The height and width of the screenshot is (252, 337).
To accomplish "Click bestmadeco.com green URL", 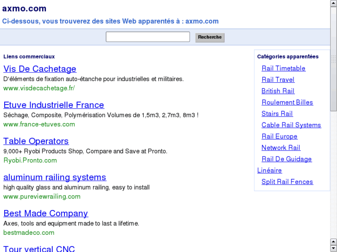I will point(29,233).
